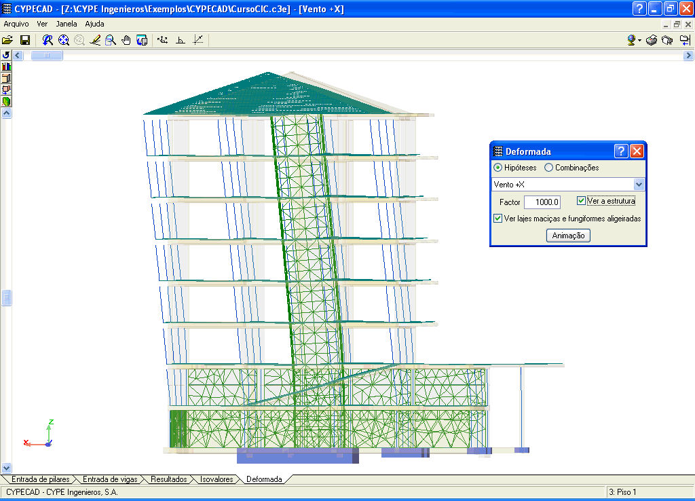The height and width of the screenshot is (501, 695).
Task: Click the folder with blue arrow icon
Action: pos(685,40)
